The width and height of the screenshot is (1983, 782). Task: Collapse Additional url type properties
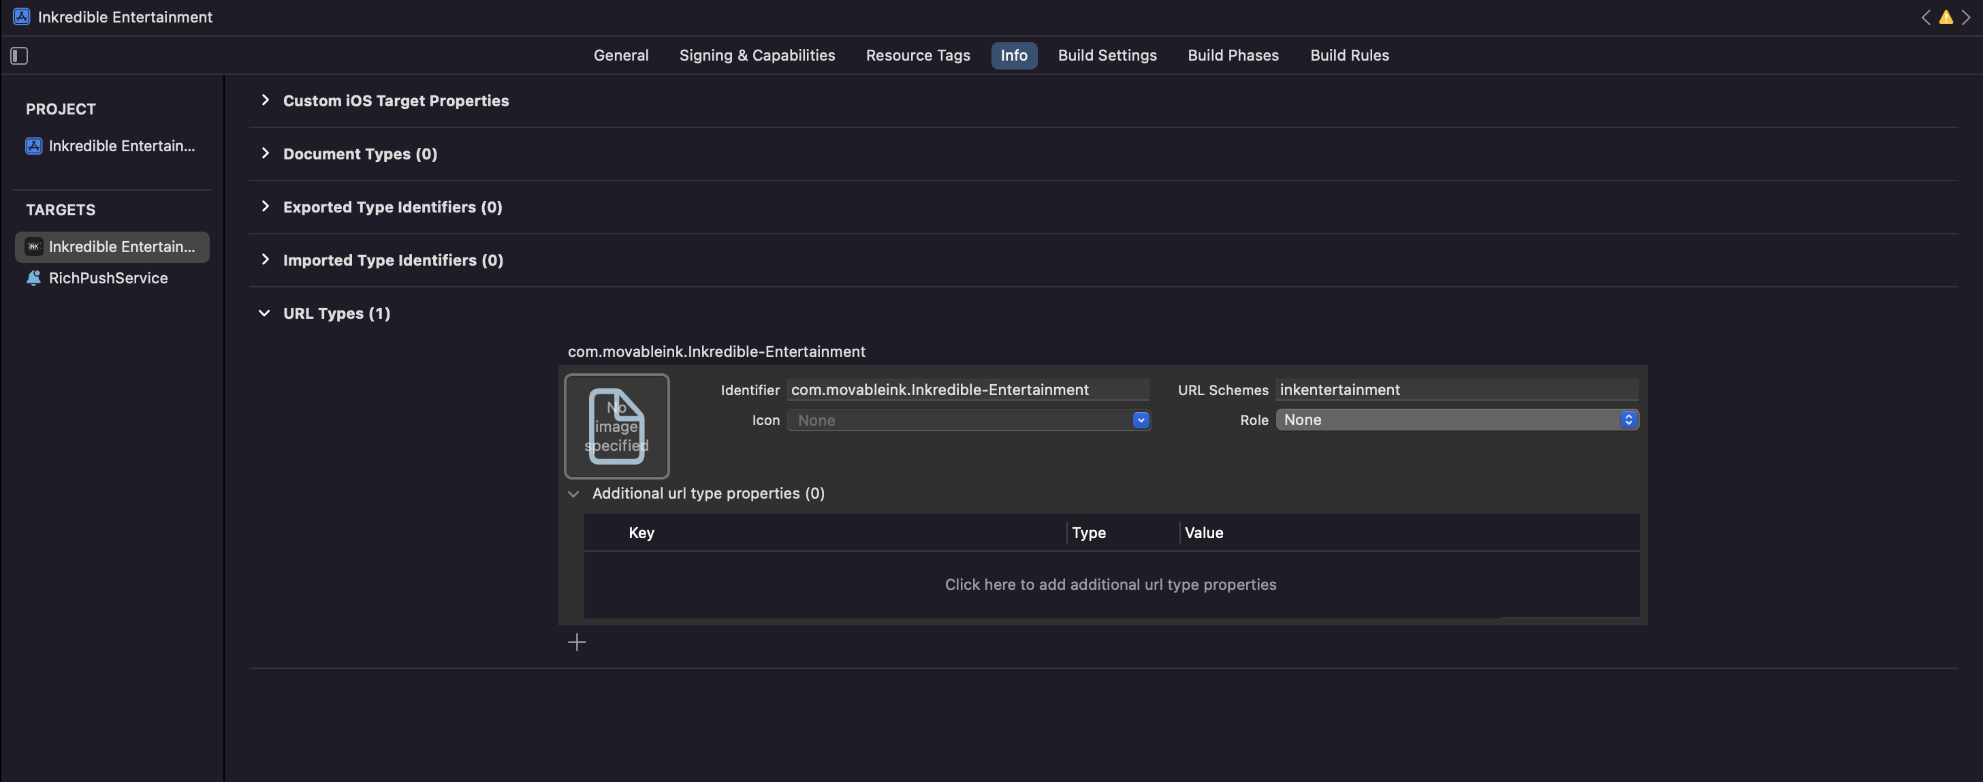tap(573, 493)
